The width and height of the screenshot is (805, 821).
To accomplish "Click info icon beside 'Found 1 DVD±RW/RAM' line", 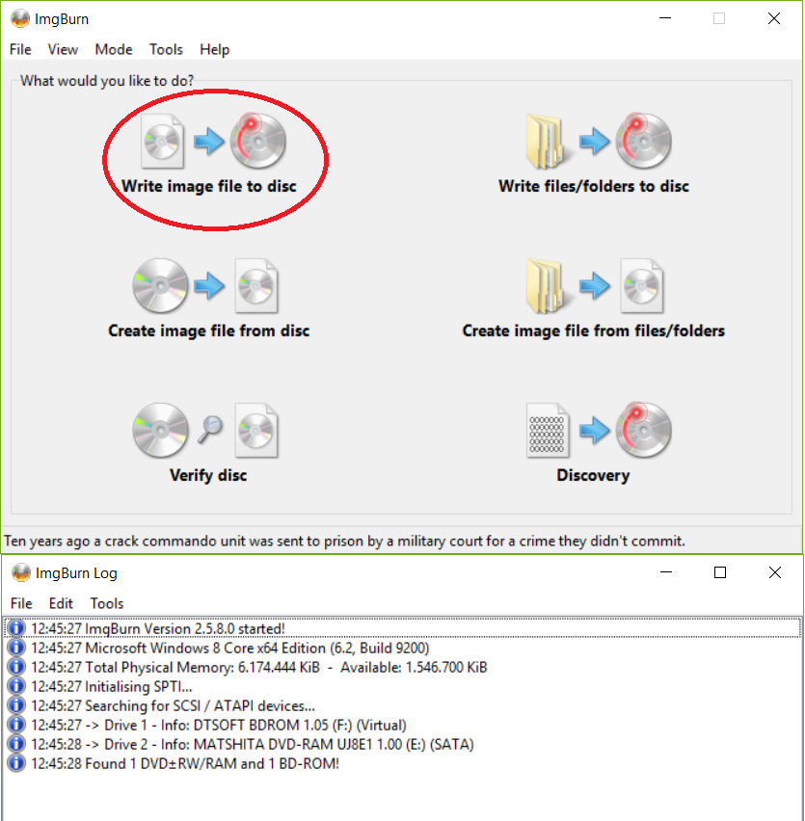I will tap(16, 764).
